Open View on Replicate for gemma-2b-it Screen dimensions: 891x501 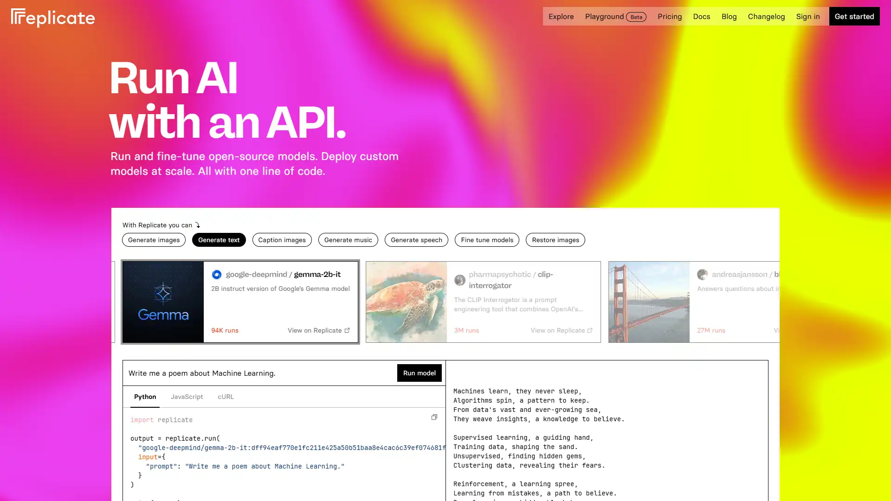click(x=319, y=330)
